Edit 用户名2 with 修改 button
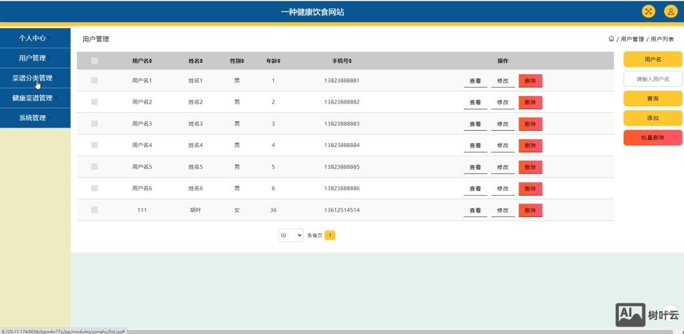Viewport: 684px width, 334px height. pyautogui.click(x=503, y=102)
